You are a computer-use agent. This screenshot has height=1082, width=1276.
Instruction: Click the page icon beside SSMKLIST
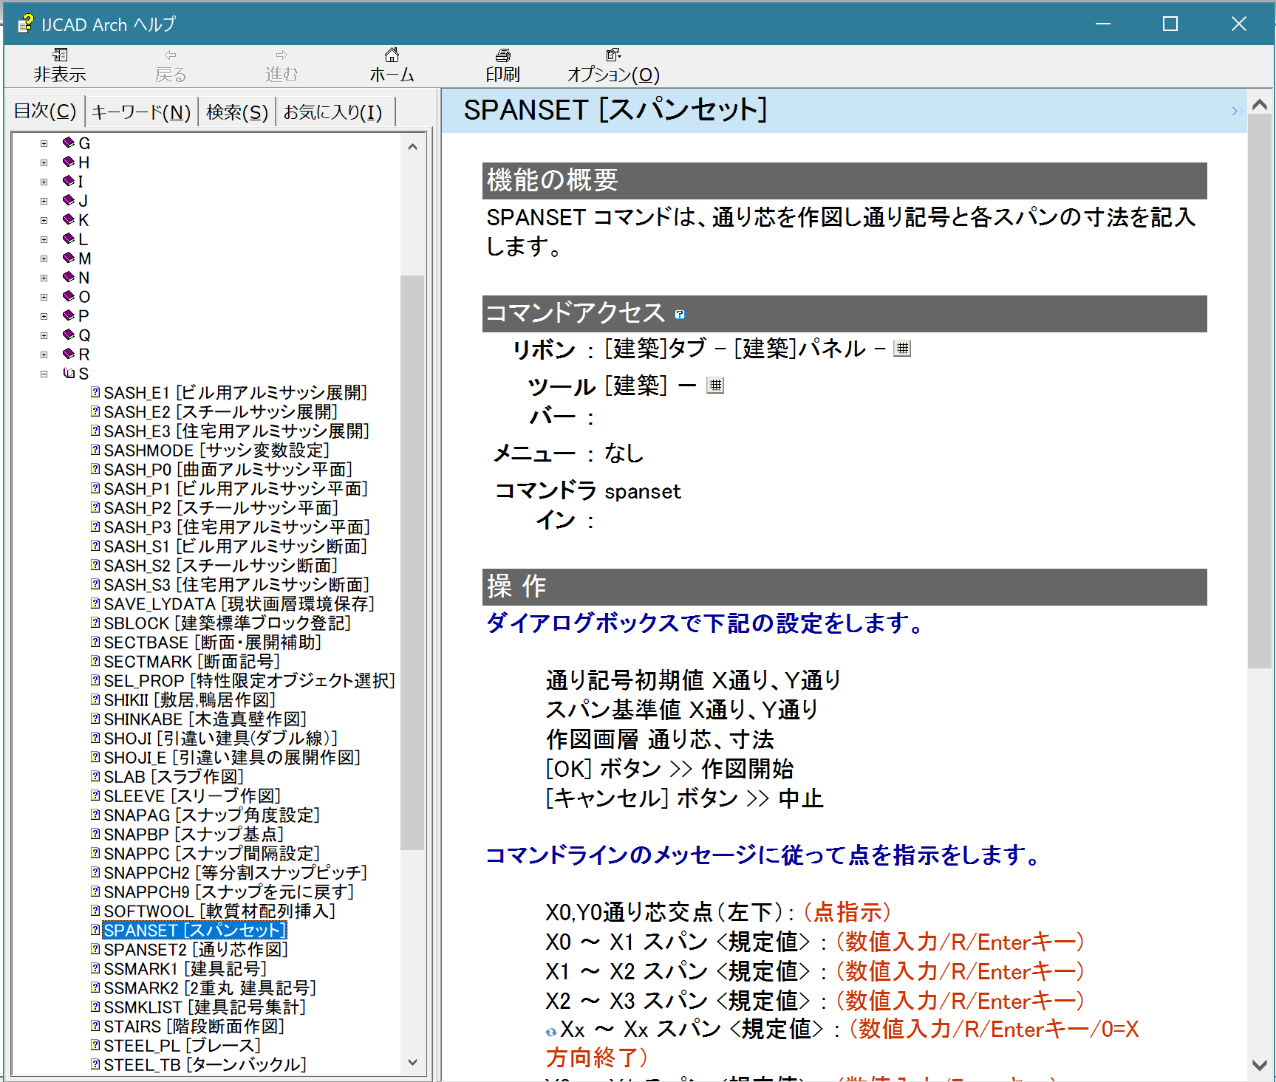[x=95, y=1007]
